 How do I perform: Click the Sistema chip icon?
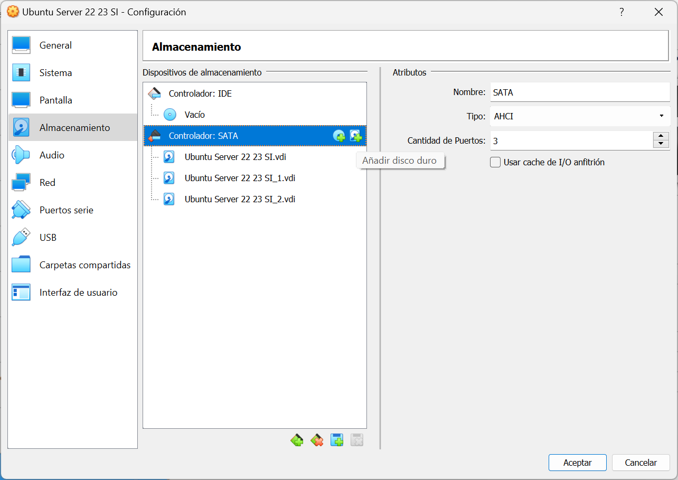(21, 73)
